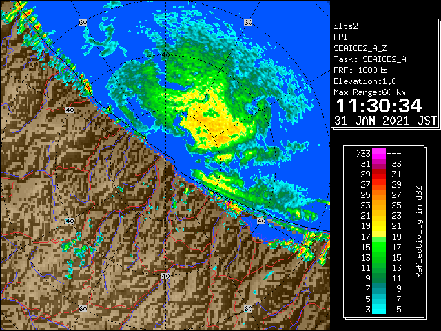Pick the cyan 3–5 dBZ legend band
The width and height of the screenshot is (441, 331).
pos(379,310)
